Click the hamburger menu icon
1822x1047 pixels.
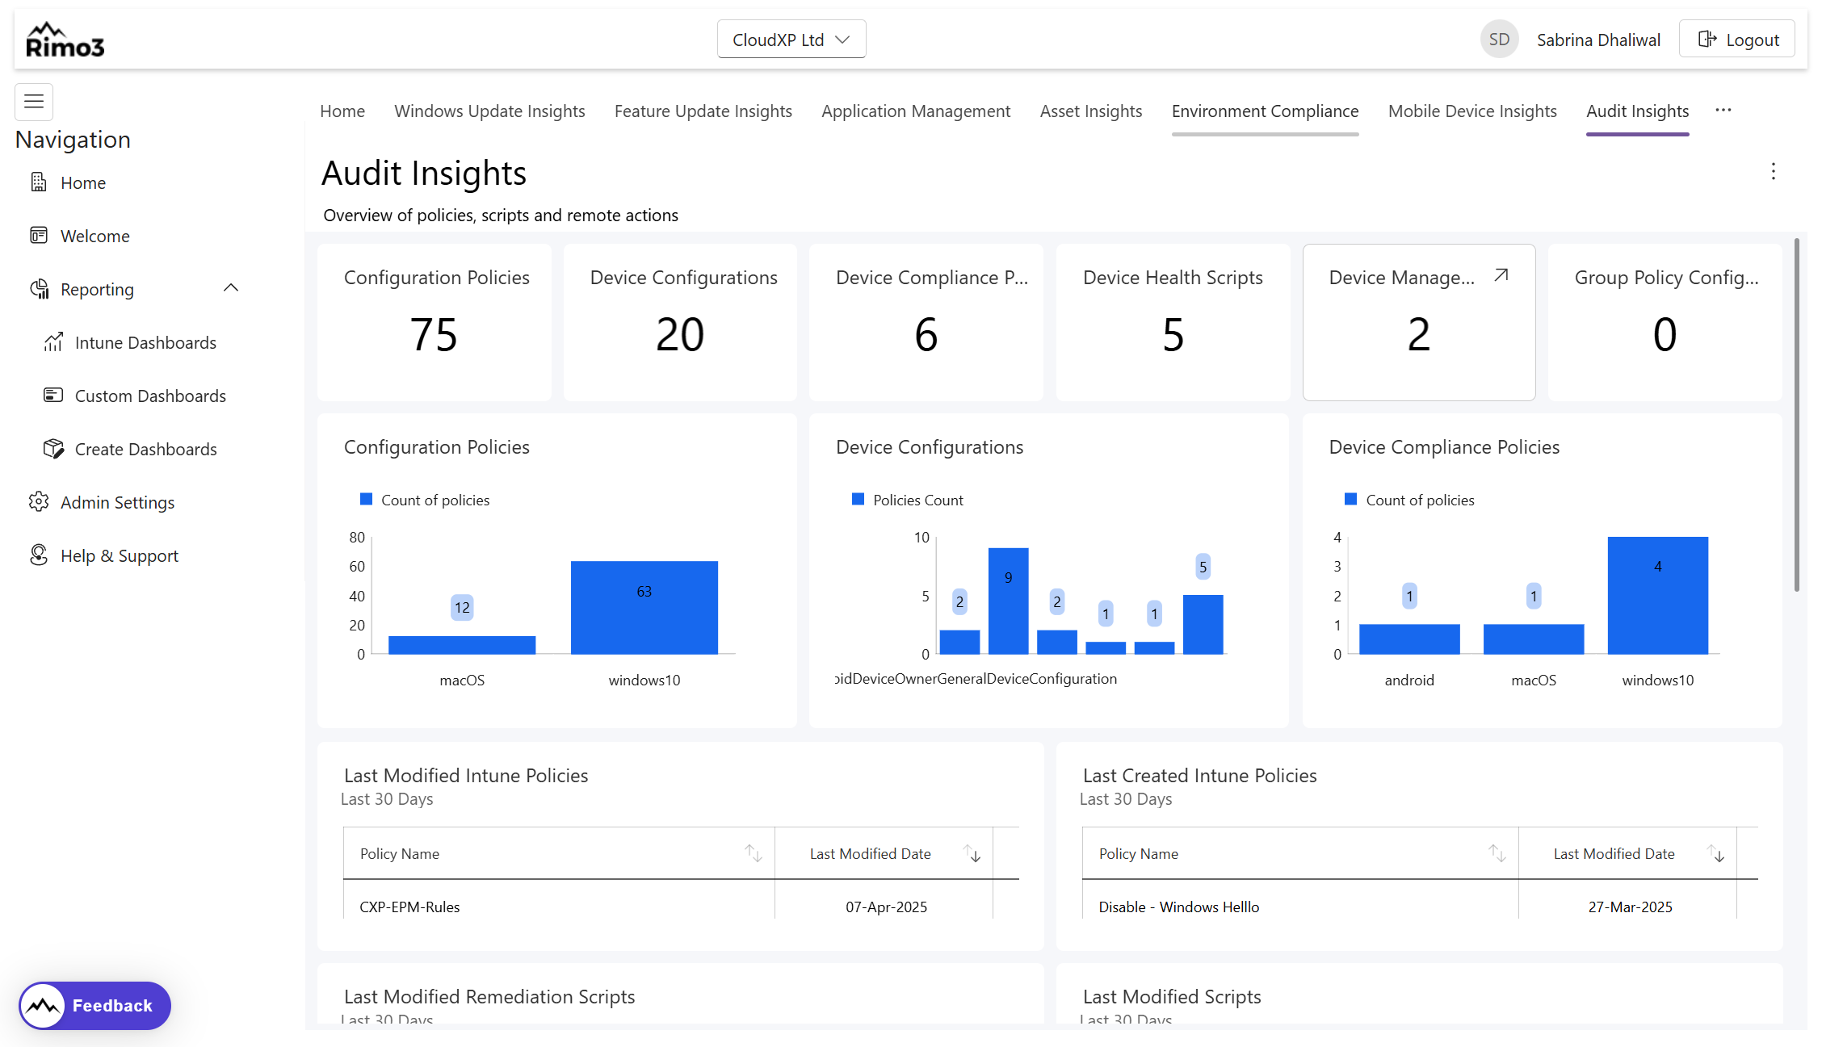[34, 102]
